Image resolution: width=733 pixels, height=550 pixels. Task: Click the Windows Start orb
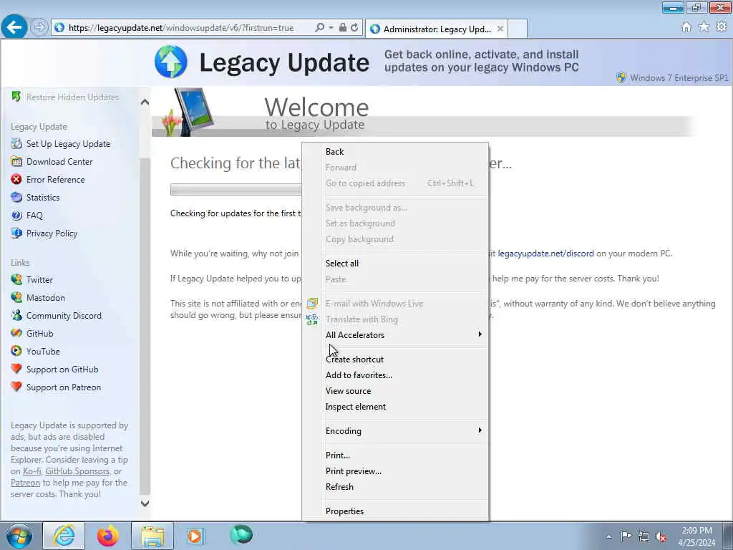(x=19, y=536)
